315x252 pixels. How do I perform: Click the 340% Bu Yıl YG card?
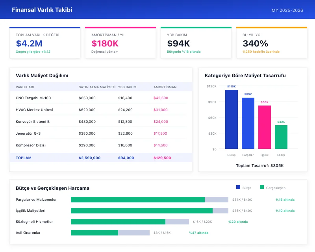(271, 41)
